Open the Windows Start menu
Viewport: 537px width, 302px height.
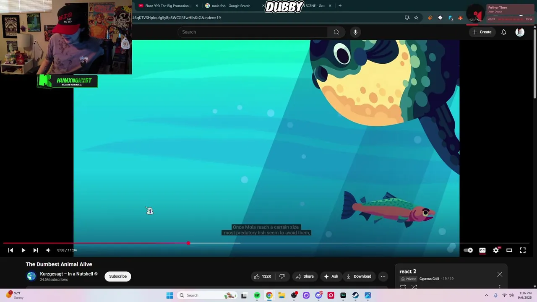coord(169,295)
